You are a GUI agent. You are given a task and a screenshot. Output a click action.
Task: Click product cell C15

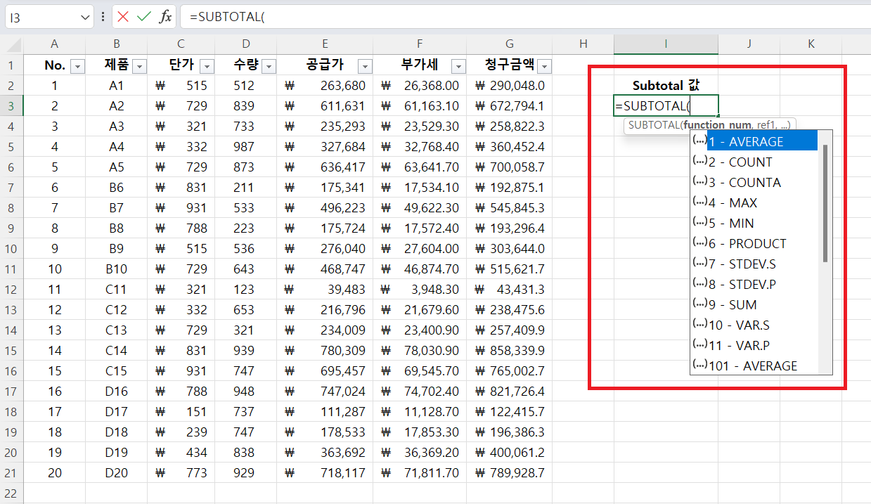pyautogui.click(x=117, y=371)
